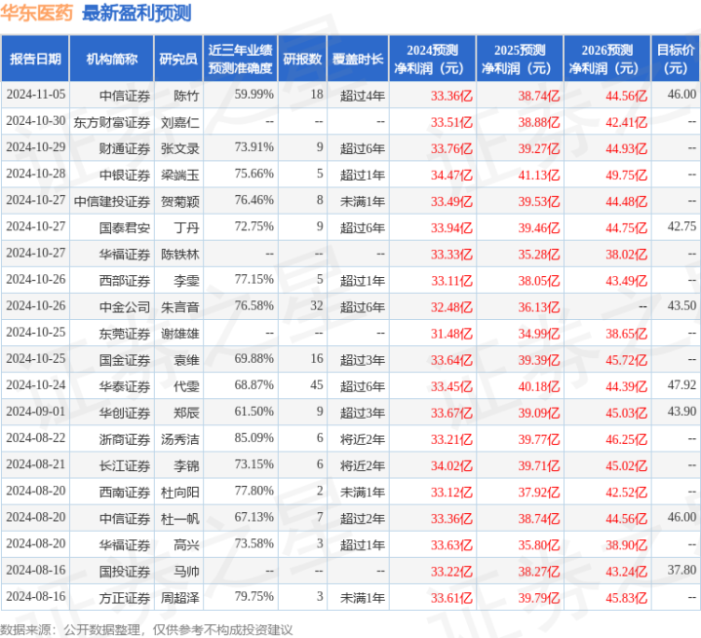Click researcher name 陈铁林

point(180,254)
